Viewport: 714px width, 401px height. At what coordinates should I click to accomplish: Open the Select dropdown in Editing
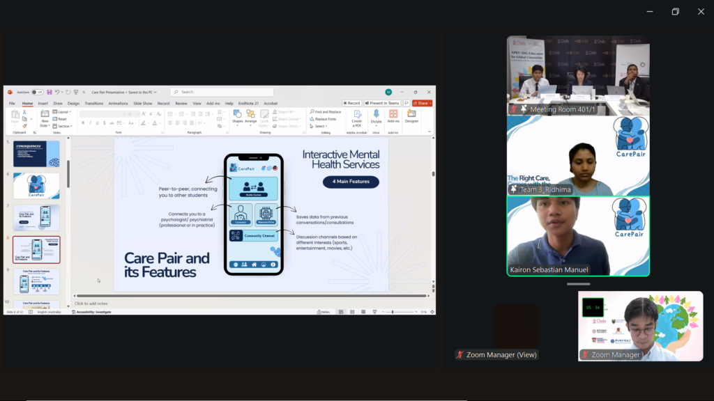(318, 127)
